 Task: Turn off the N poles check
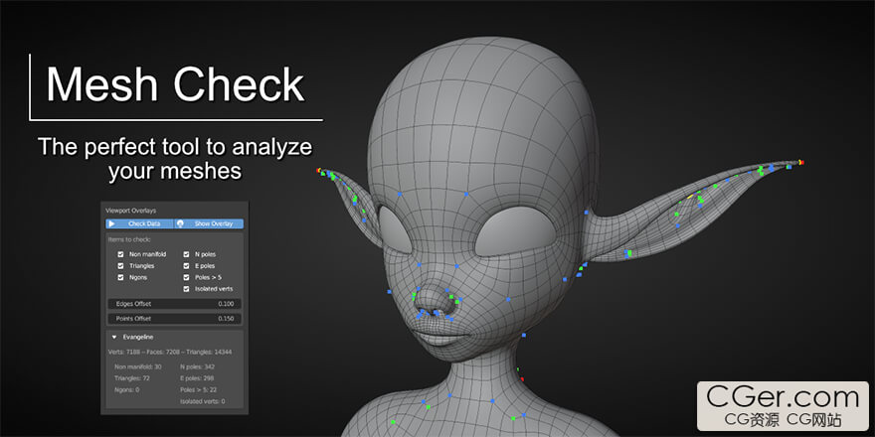pos(186,254)
